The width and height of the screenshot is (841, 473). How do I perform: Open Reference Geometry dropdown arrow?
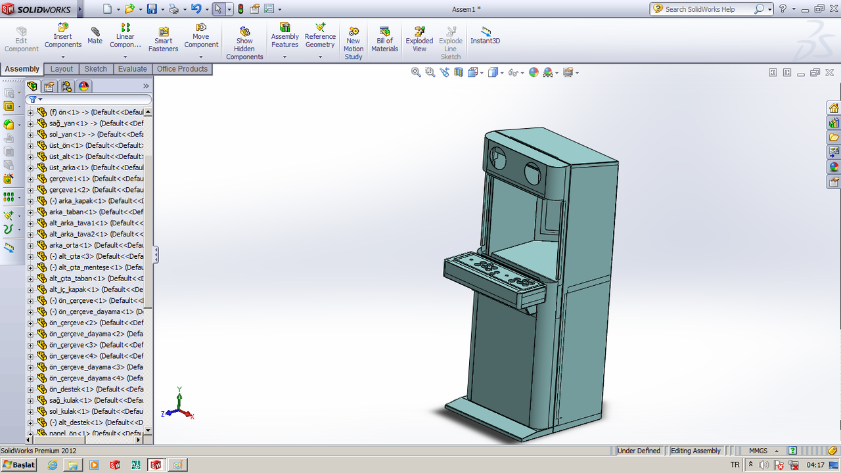(x=320, y=56)
